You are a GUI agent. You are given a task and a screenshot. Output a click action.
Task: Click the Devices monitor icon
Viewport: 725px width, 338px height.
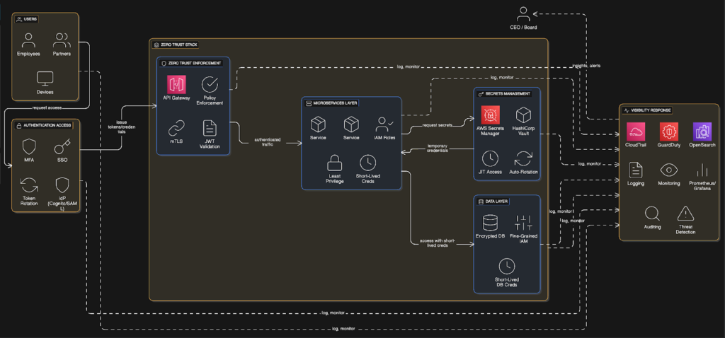(x=45, y=78)
